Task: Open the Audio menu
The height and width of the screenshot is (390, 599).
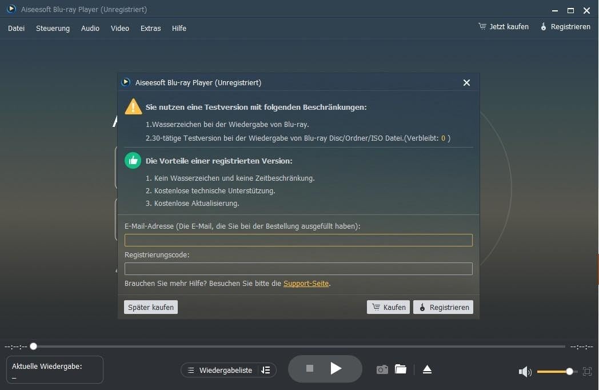Action: 90,28
